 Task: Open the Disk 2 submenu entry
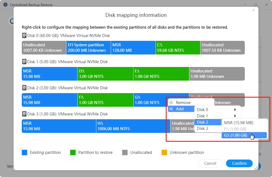pos(208,122)
